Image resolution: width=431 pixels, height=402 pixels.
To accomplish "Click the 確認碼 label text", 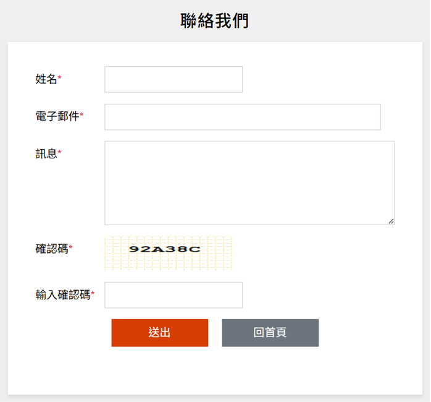I will [x=52, y=249].
